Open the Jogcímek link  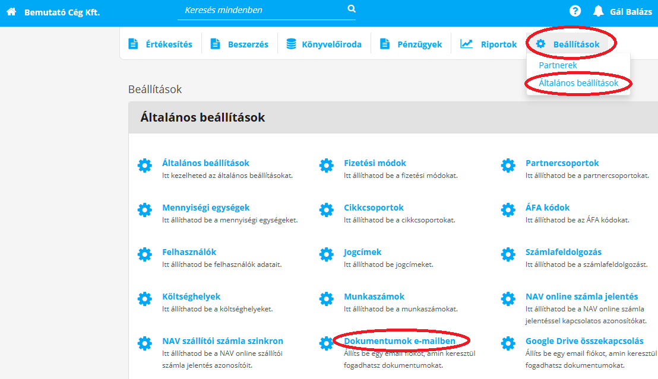363,252
